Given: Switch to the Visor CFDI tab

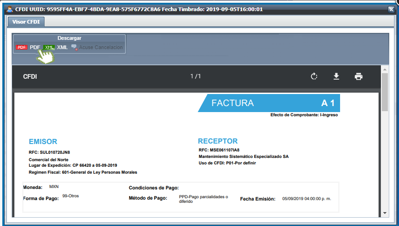Looking at the screenshot, I should tap(26, 21).
